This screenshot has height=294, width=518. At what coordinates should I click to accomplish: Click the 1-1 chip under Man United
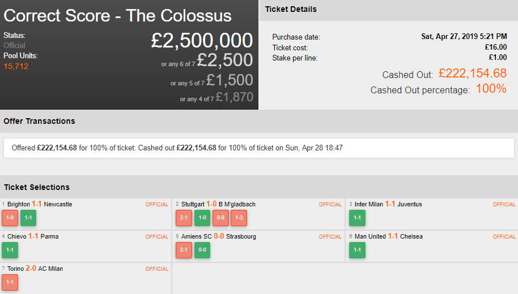click(x=357, y=250)
